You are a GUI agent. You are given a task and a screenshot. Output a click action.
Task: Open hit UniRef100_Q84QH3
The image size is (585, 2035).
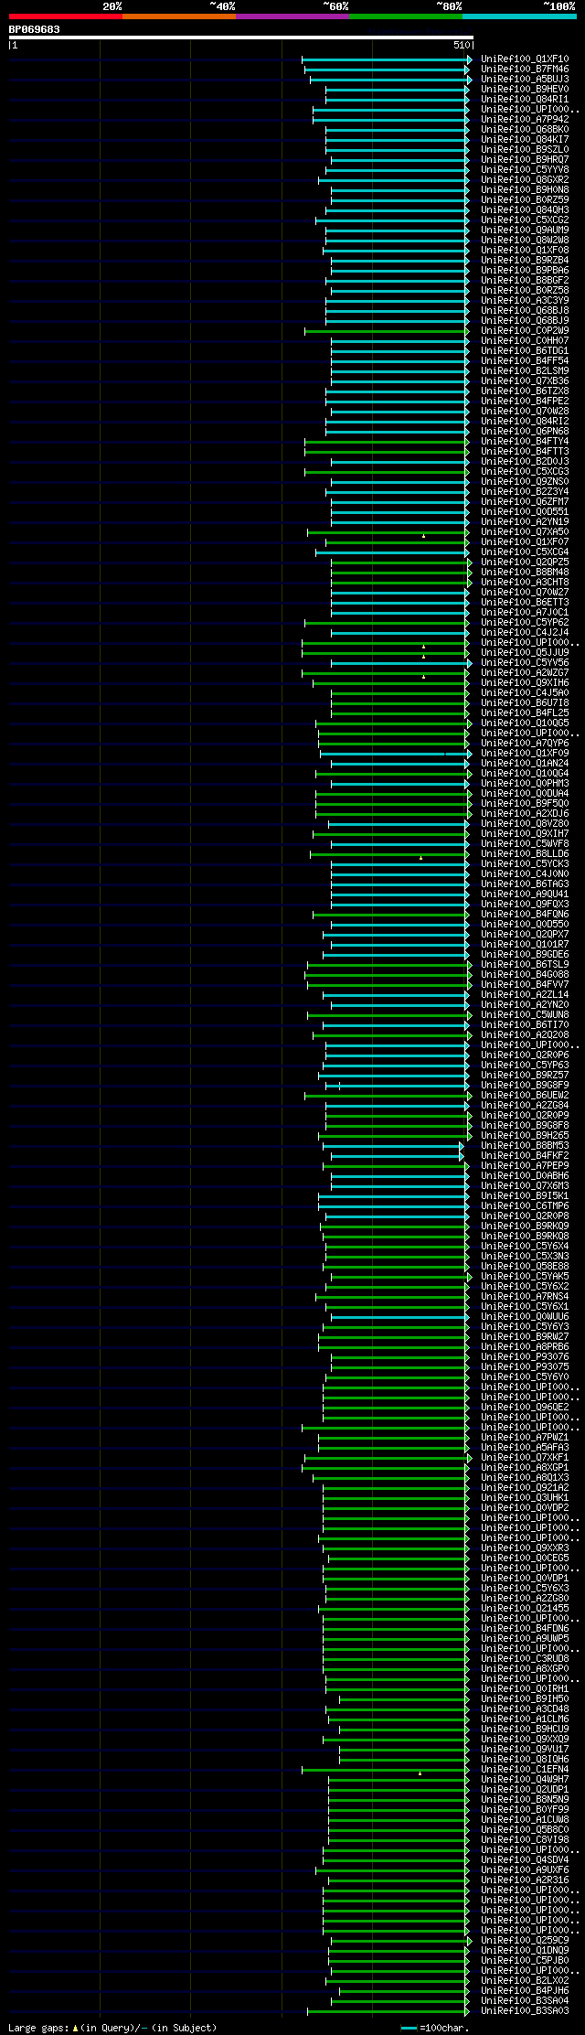[525, 210]
